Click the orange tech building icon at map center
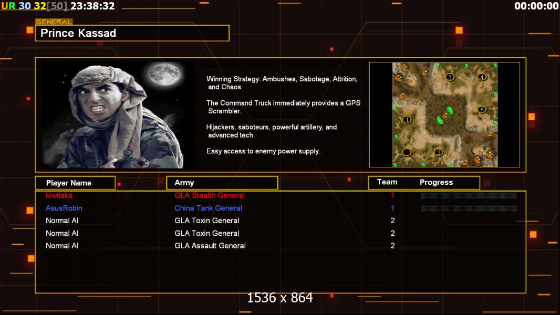This screenshot has height=315, width=560. tap(445, 115)
